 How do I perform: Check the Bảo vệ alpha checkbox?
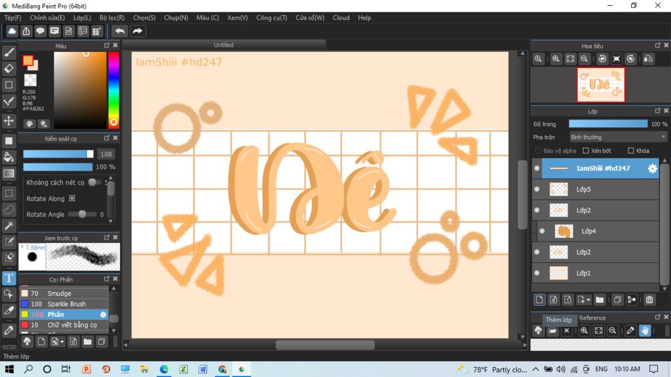pos(538,151)
